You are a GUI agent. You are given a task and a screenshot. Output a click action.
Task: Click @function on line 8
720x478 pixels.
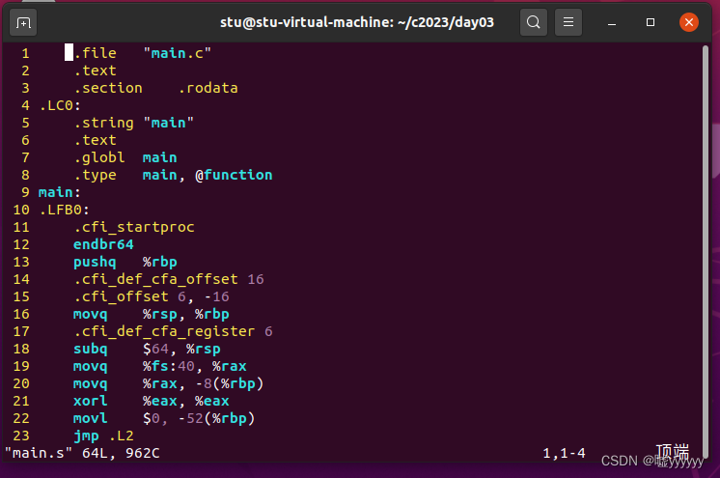[234, 175]
